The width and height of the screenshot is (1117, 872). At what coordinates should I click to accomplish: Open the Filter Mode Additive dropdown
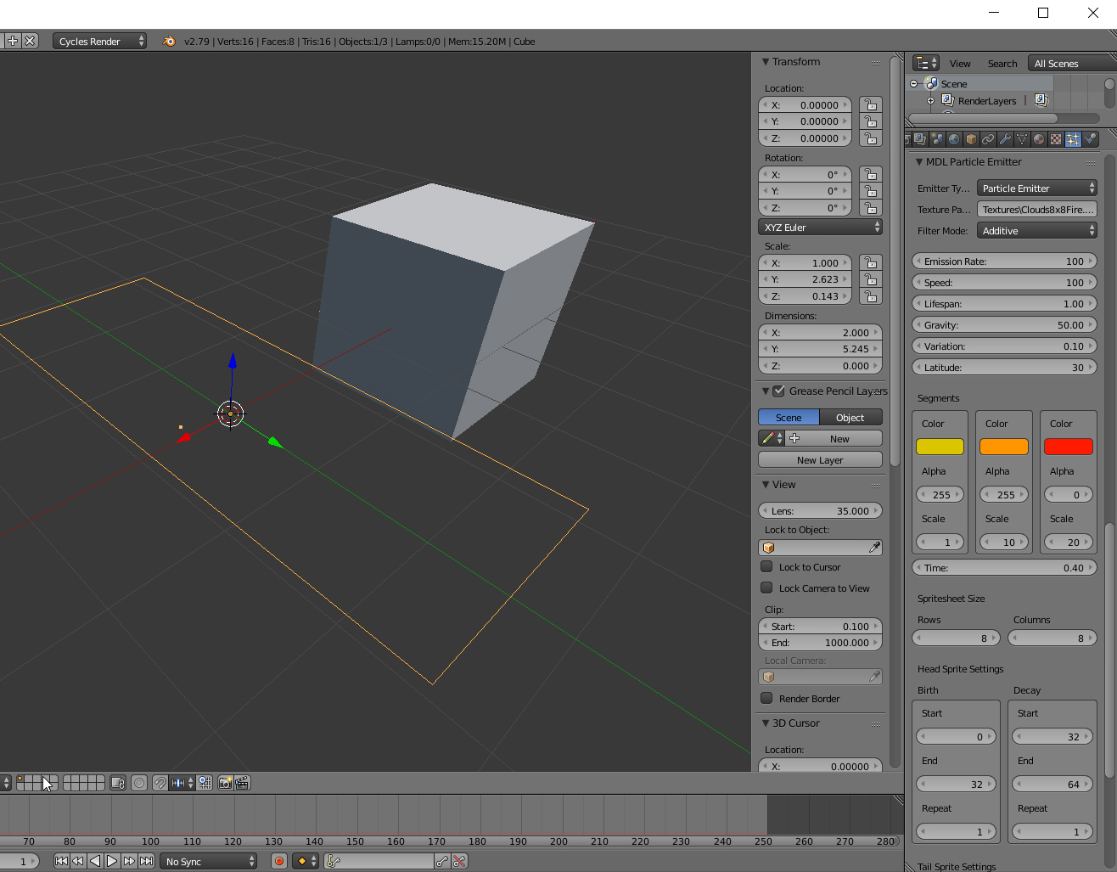tap(1037, 231)
